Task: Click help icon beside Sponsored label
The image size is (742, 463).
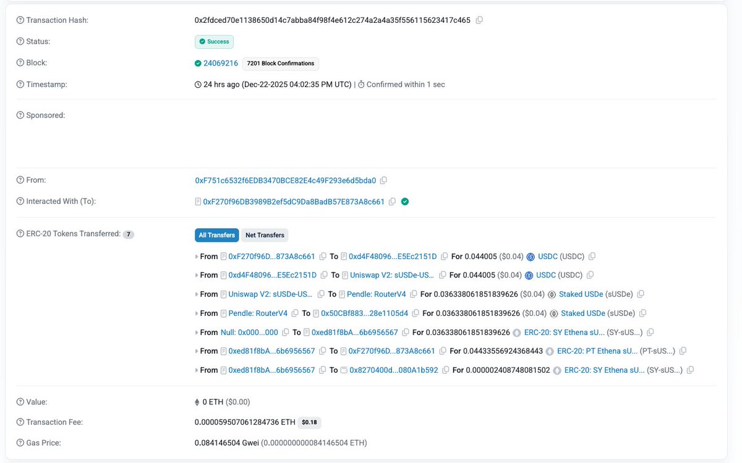Action: coord(20,116)
